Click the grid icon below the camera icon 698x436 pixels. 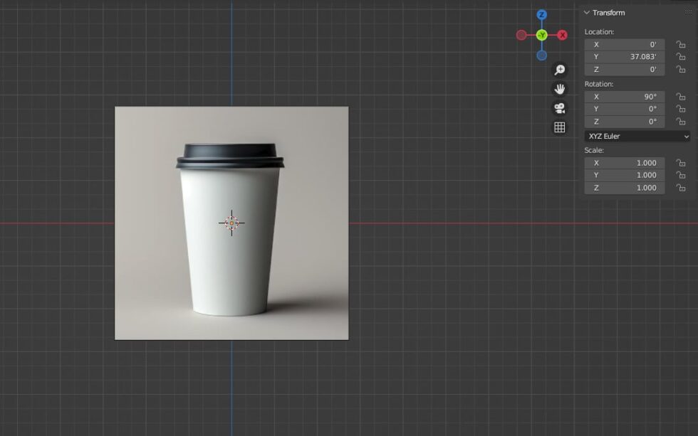(x=560, y=127)
